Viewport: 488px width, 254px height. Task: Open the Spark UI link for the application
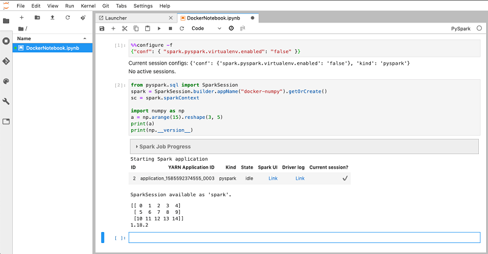tap(273, 178)
